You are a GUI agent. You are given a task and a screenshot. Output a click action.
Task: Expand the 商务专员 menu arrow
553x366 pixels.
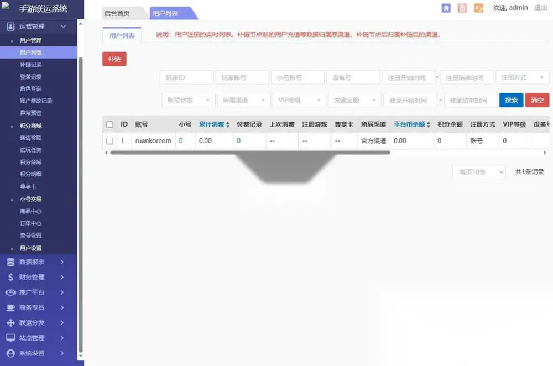(62, 307)
